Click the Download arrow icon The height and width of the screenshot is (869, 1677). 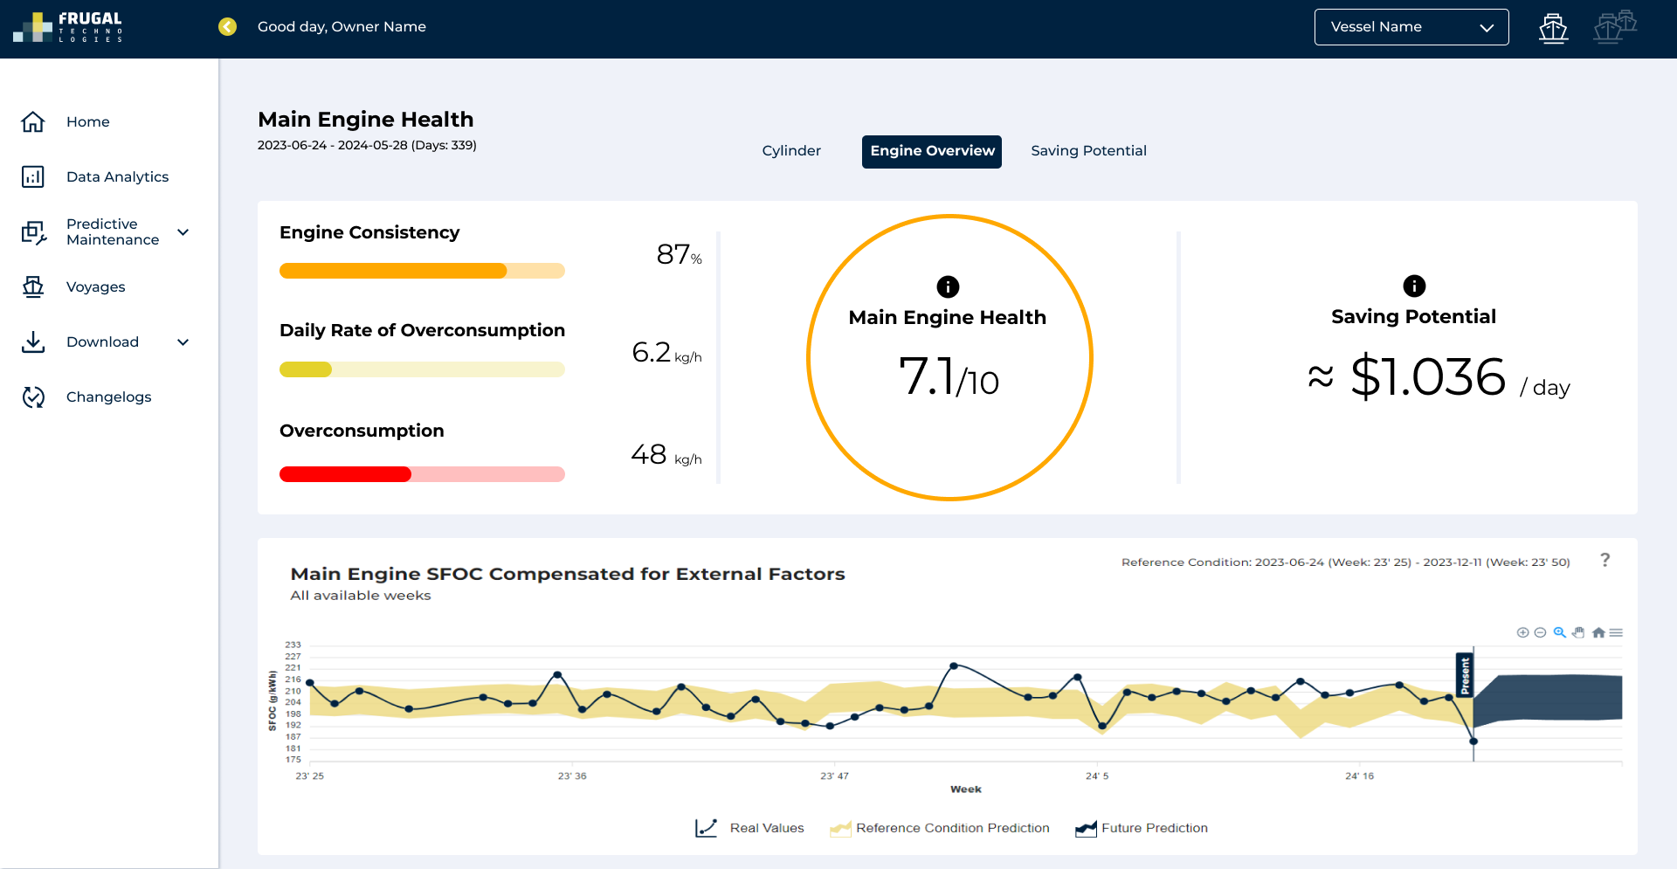[33, 341]
